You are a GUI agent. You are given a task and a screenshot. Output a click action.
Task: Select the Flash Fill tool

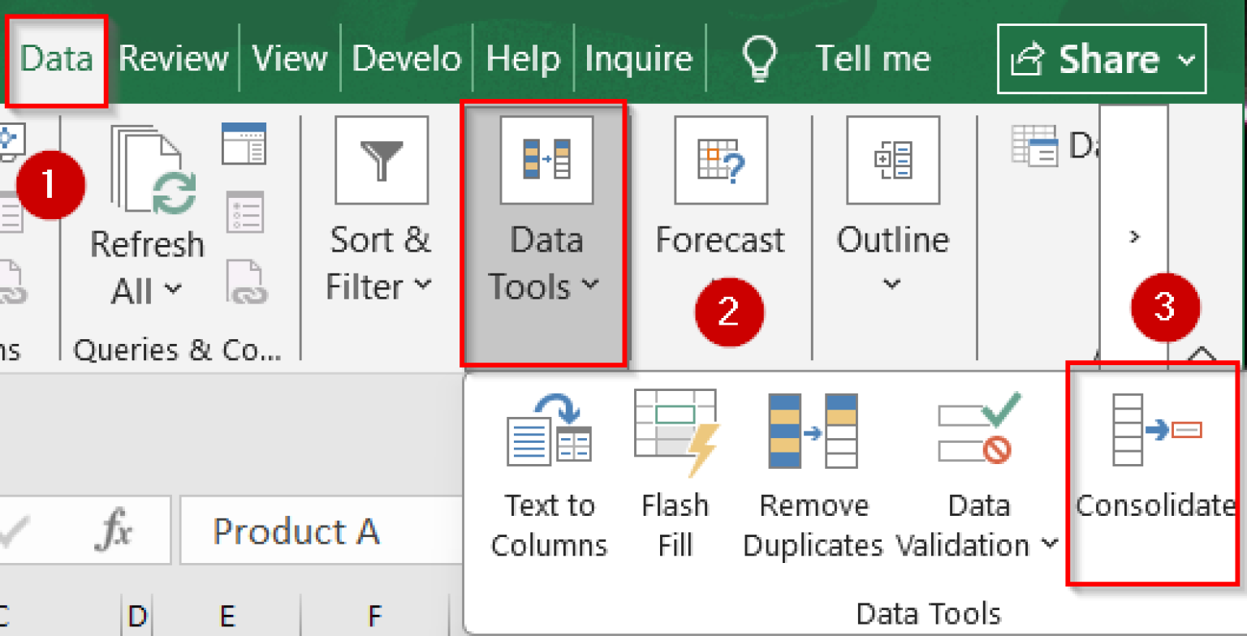point(675,432)
